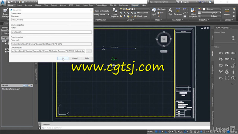Browse for DWG template with ellipsis button

(89, 51)
